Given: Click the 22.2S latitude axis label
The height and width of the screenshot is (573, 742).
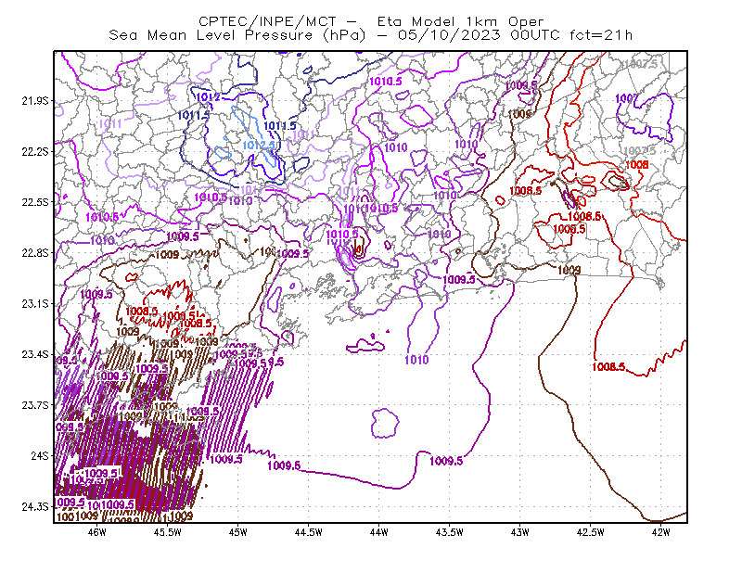Looking at the screenshot, I should coord(35,151).
